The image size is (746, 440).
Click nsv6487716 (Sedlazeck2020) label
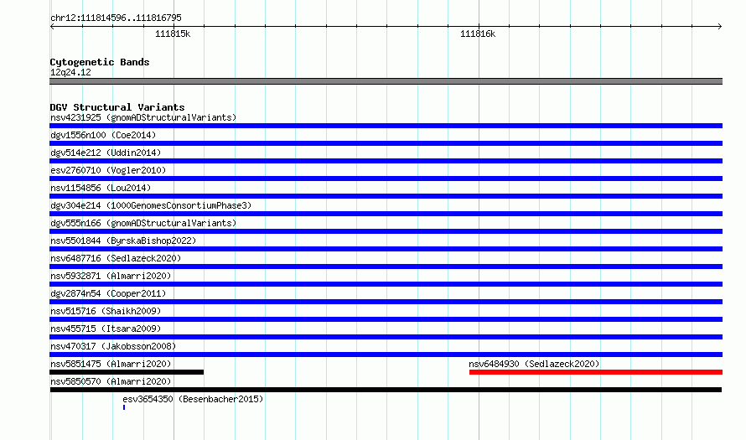[x=116, y=258]
